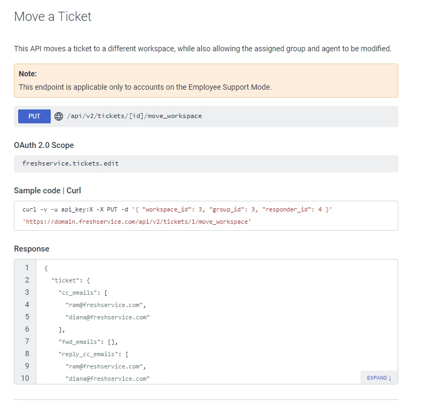
Task: Click the OAuth 2.0 Scope heading
Action: [44, 145]
